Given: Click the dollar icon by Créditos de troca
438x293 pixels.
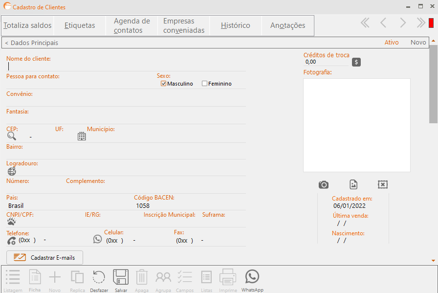Looking at the screenshot, I should click(356, 62).
